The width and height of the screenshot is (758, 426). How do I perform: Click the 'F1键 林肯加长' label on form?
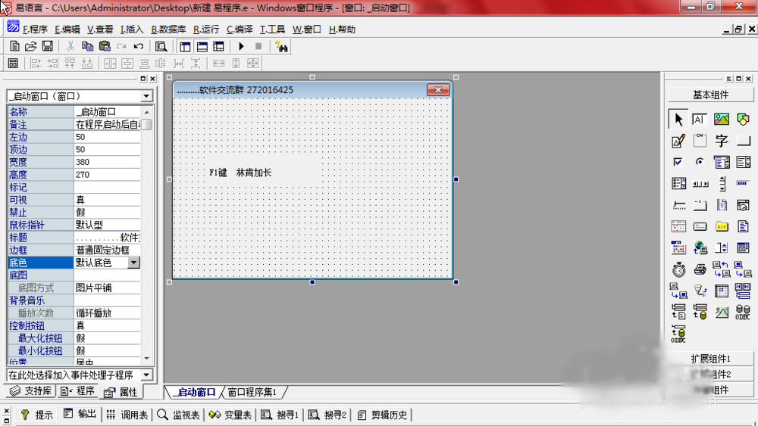[240, 173]
